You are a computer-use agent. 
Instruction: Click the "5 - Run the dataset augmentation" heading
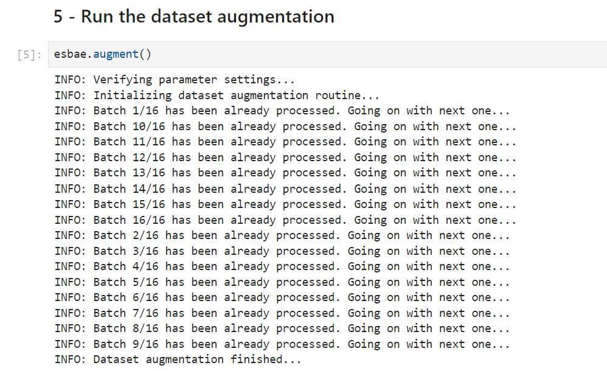193,16
